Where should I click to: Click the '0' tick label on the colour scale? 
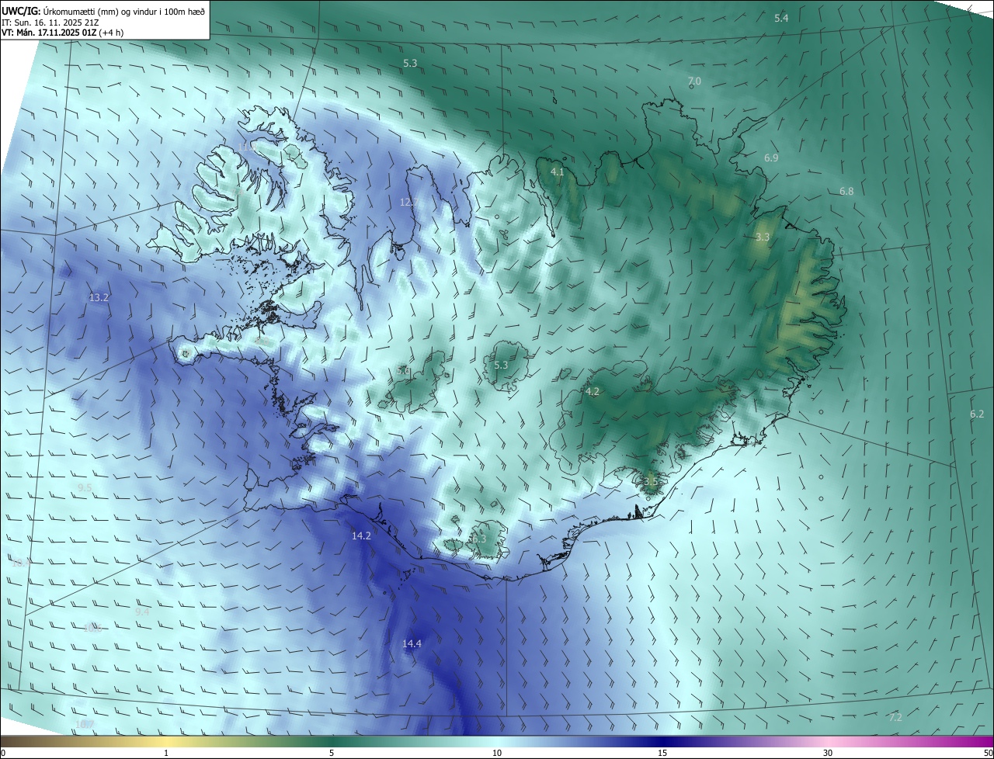tap(3, 753)
